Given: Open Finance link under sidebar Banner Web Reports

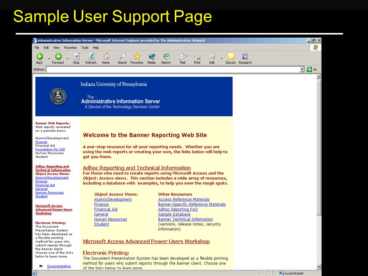Looking at the screenshot, I should [x=41, y=142].
